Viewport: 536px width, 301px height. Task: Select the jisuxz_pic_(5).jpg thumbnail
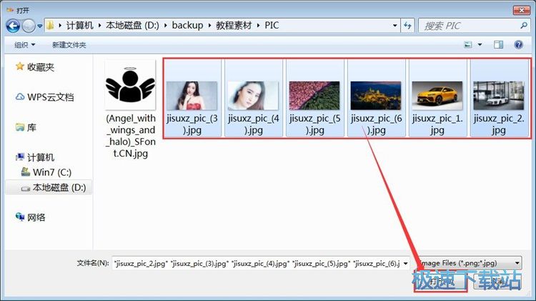[314, 96]
